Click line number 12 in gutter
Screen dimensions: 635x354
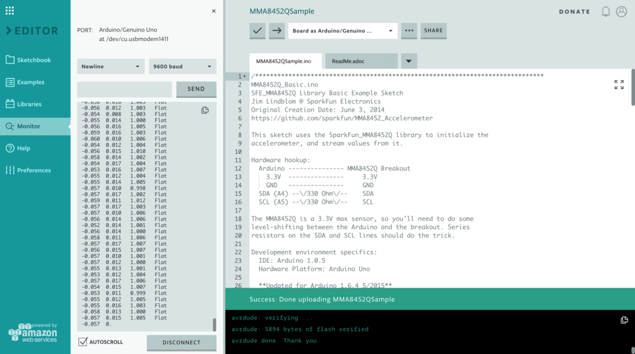coord(238,169)
